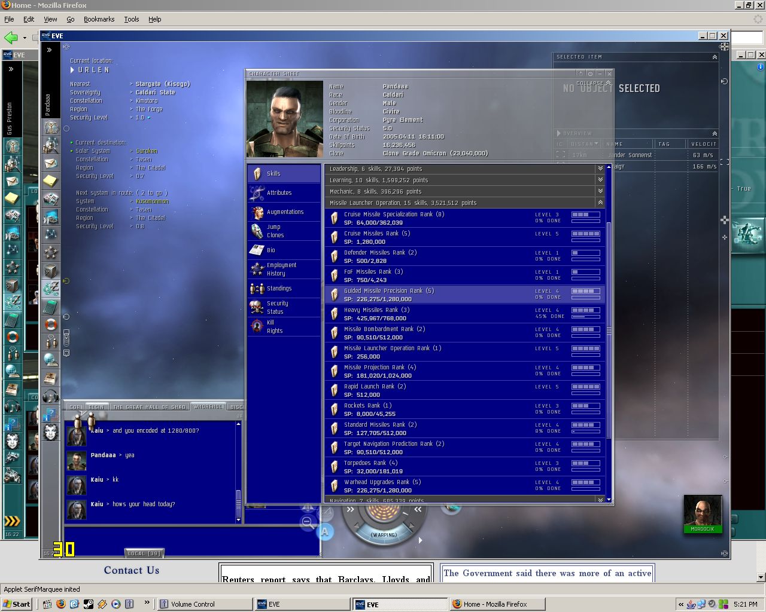Open the Jump Clones tab

pyautogui.click(x=284, y=231)
